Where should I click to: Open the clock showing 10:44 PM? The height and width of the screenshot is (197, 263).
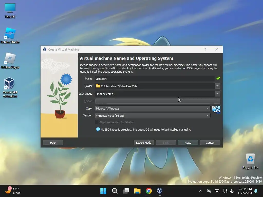tap(245, 191)
